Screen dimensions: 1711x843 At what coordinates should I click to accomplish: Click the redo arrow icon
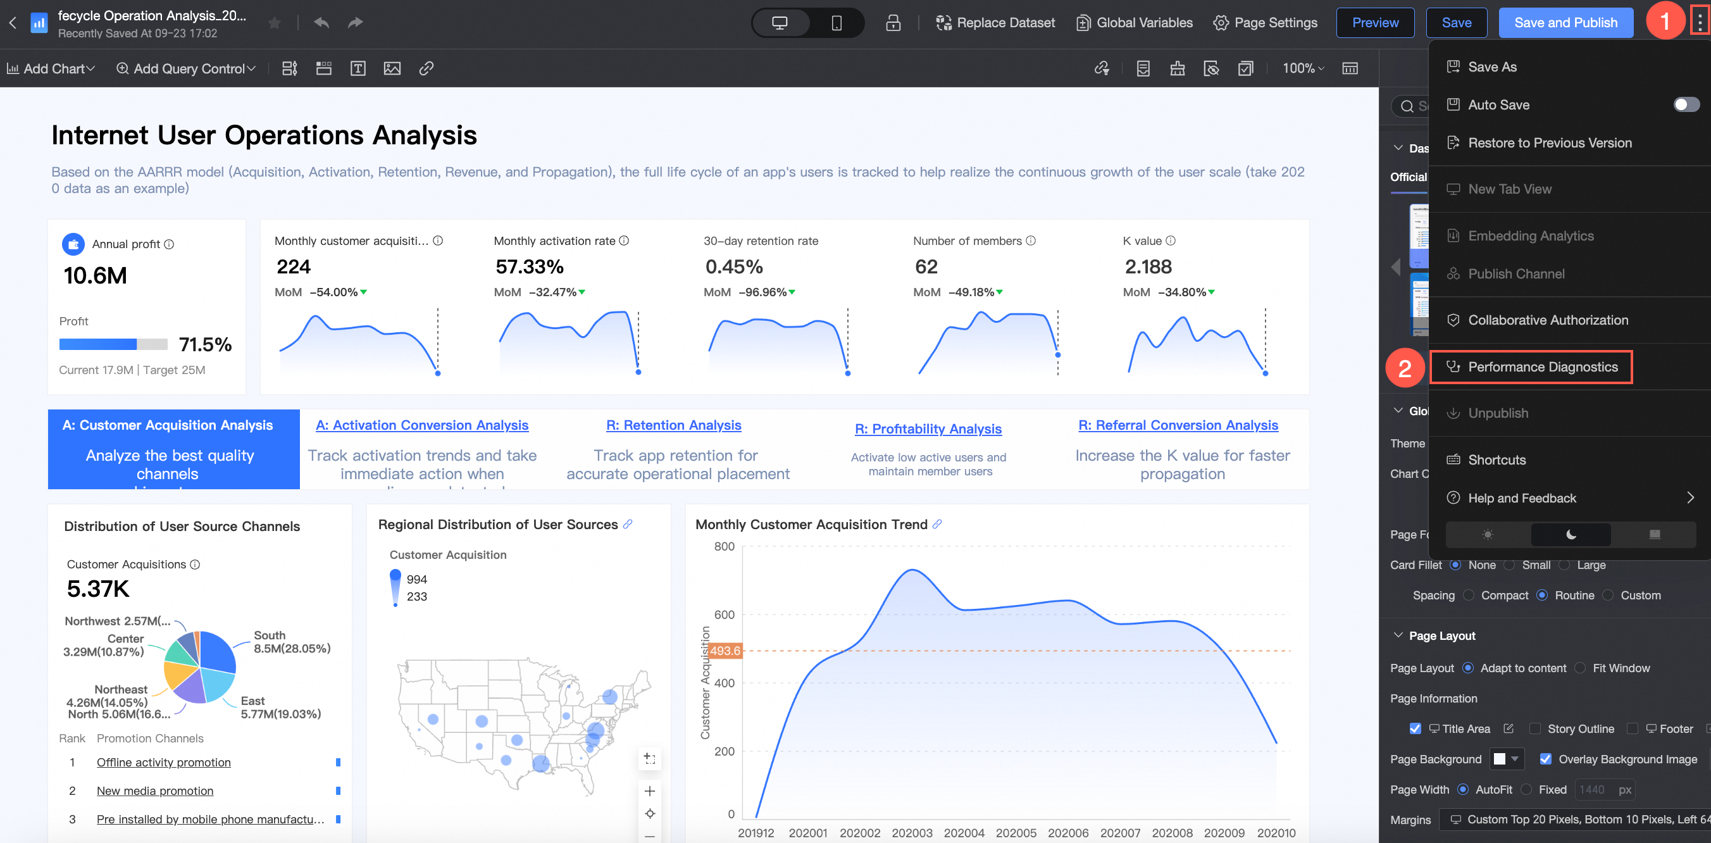click(x=356, y=23)
